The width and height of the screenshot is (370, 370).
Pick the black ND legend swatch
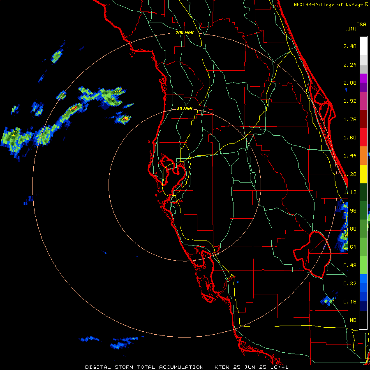[x=363, y=320]
